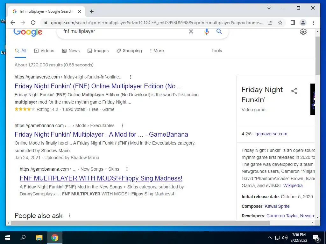This screenshot has height=244, width=326.
Task: Reload the Google search page
Action: 33,23
